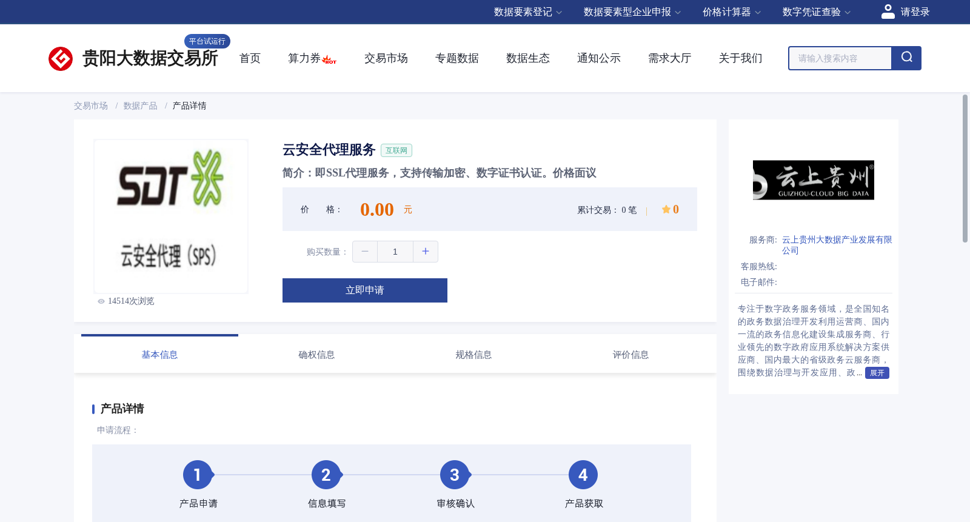Click the 累计交易 0 笔 text
The height and width of the screenshot is (522, 970).
point(607,210)
